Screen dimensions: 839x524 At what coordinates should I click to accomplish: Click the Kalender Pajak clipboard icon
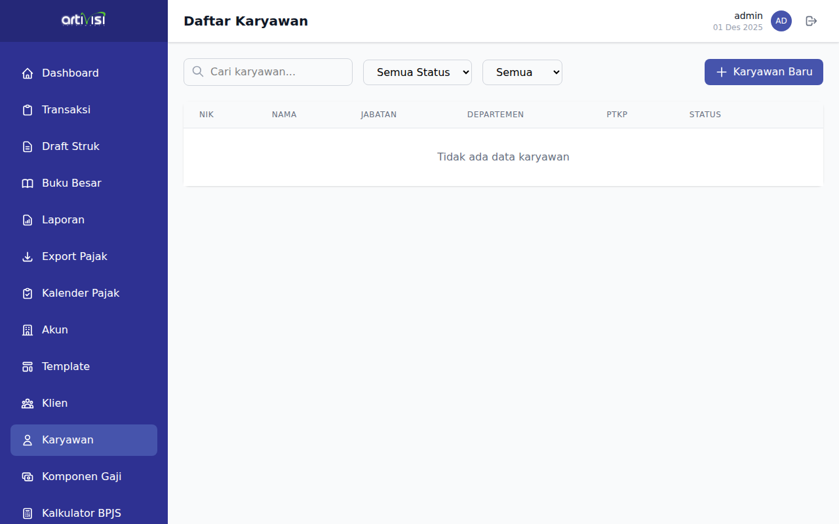pyautogui.click(x=28, y=293)
